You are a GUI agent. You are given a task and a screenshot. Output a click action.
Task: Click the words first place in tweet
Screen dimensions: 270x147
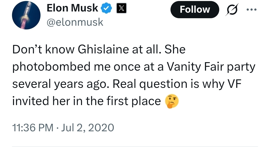(139, 101)
